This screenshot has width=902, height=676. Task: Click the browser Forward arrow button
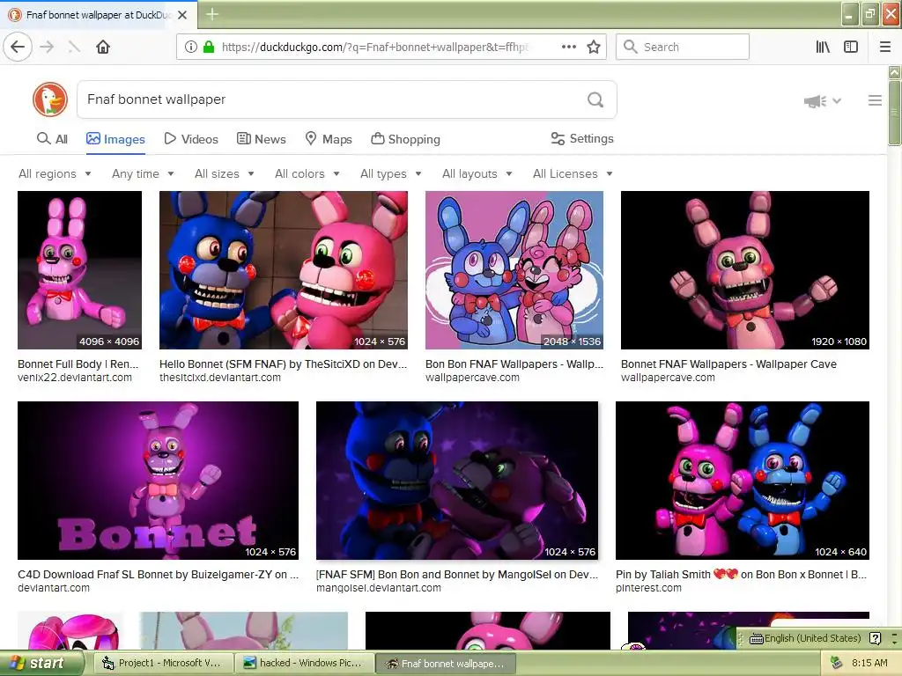coord(48,47)
